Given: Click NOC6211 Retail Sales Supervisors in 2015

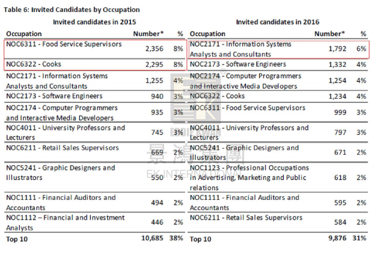Looking at the screenshot, I should (62, 148).
